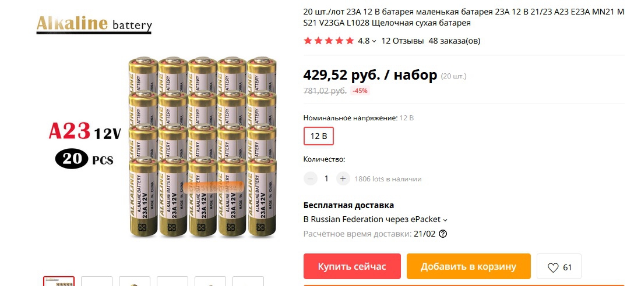The height and width of the screenshot is (286, 634).
Task: Select the second product thumbnail
Action: point(97,281)
